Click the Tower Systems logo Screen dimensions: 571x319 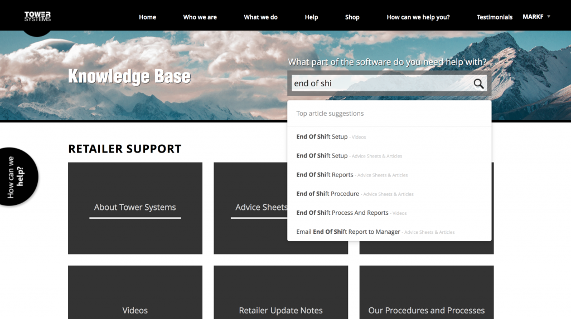coord(37,16)
